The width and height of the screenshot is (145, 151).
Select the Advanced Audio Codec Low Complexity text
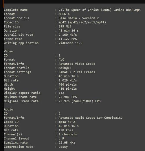pyautogui.click(x=90, y=118)
